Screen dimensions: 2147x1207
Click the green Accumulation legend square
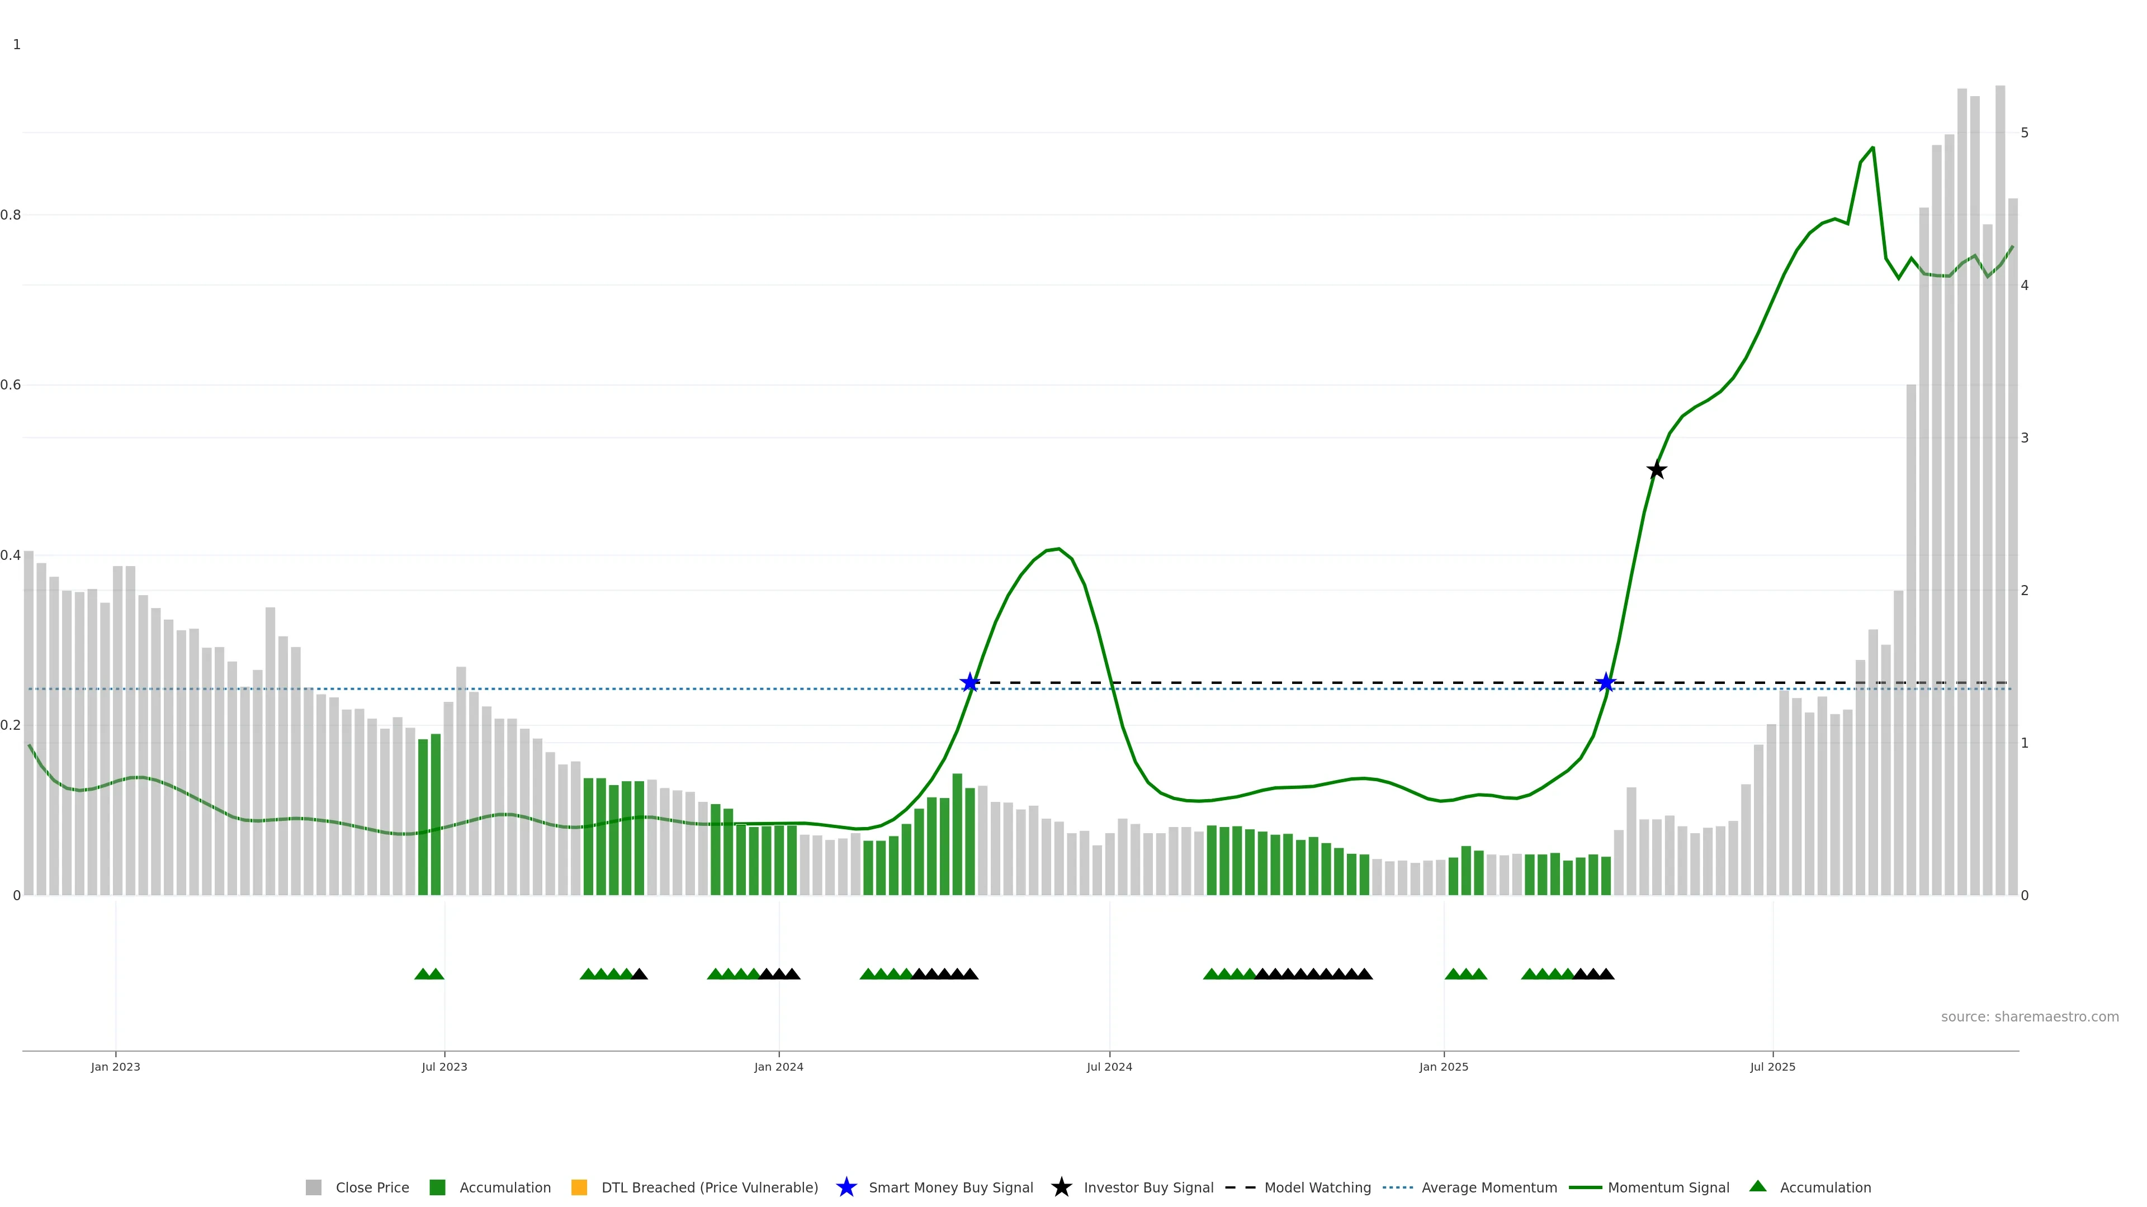437,1187
